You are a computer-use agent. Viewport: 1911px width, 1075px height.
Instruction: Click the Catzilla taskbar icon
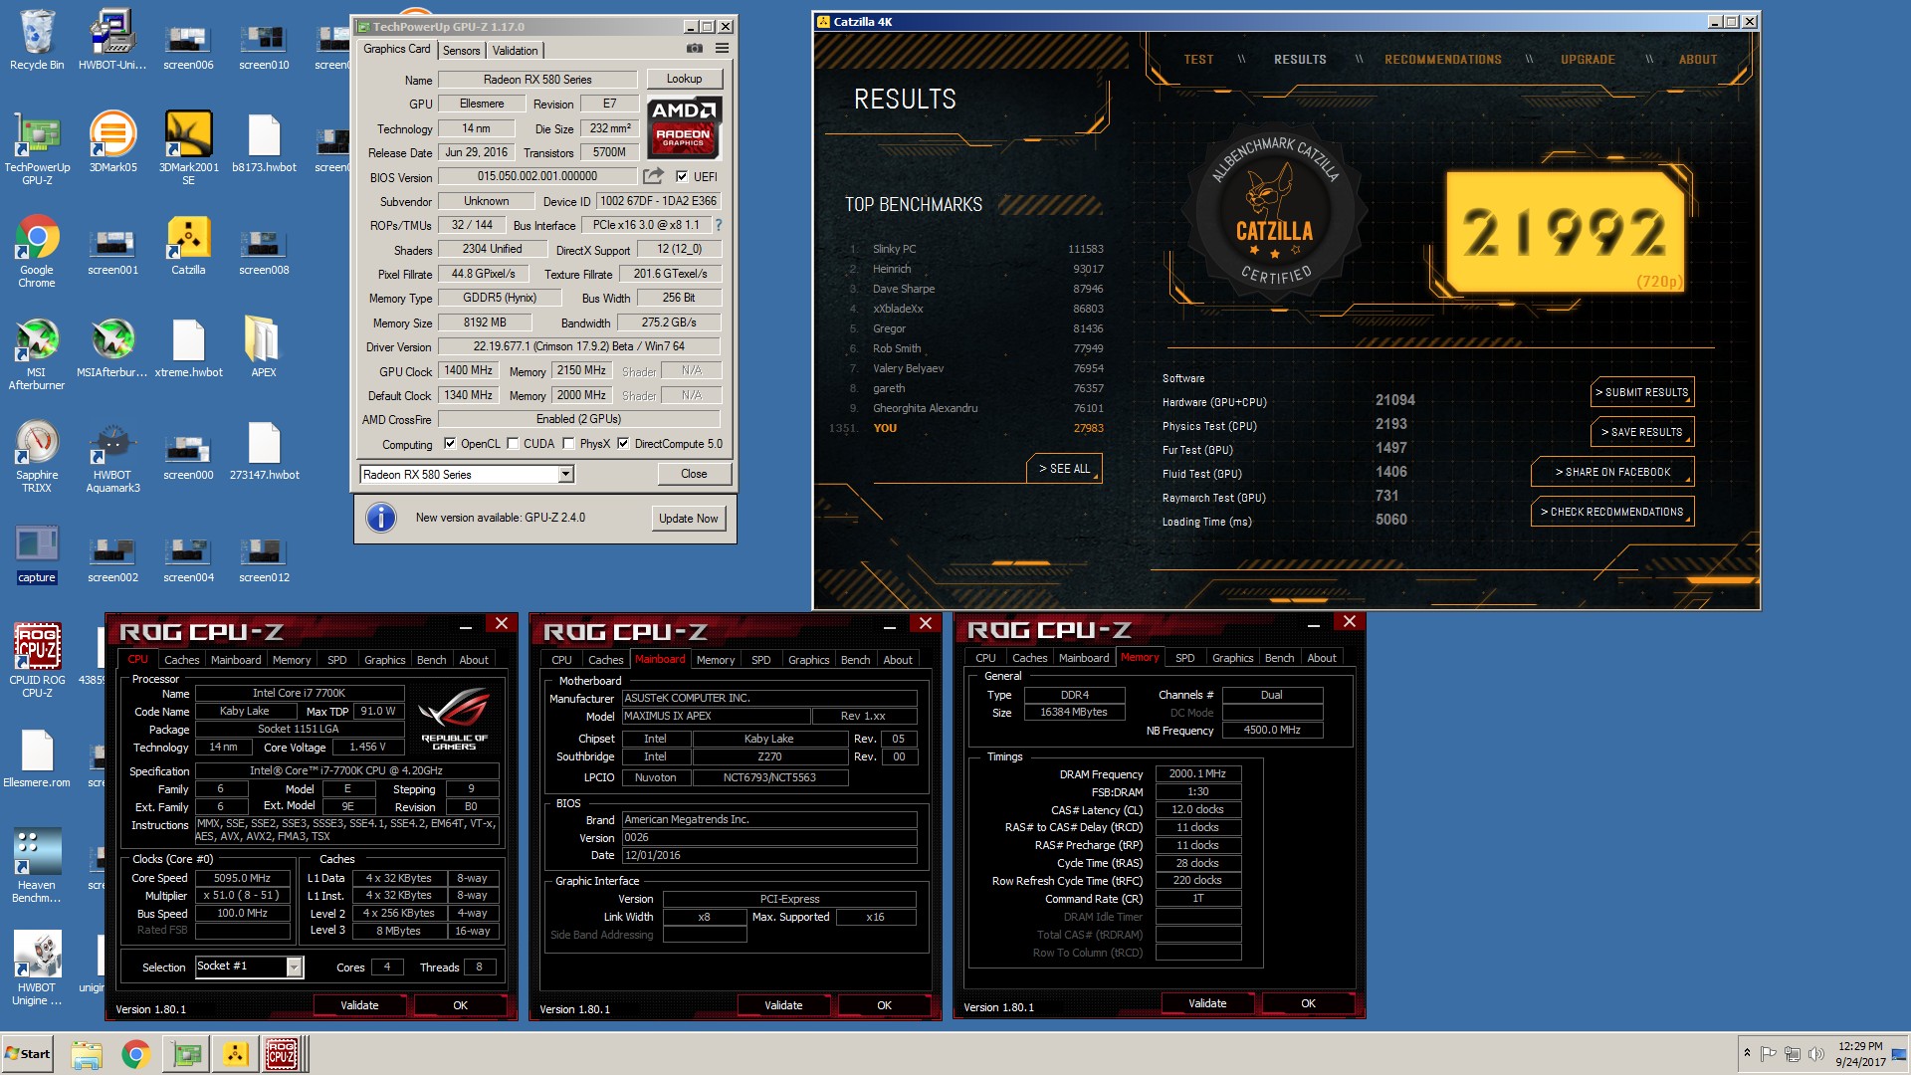coord(235,1054)
